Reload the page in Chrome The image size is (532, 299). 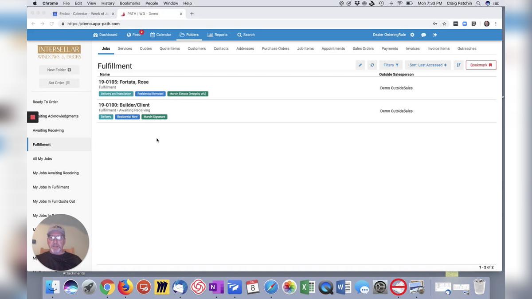click(x=52, y=24)
